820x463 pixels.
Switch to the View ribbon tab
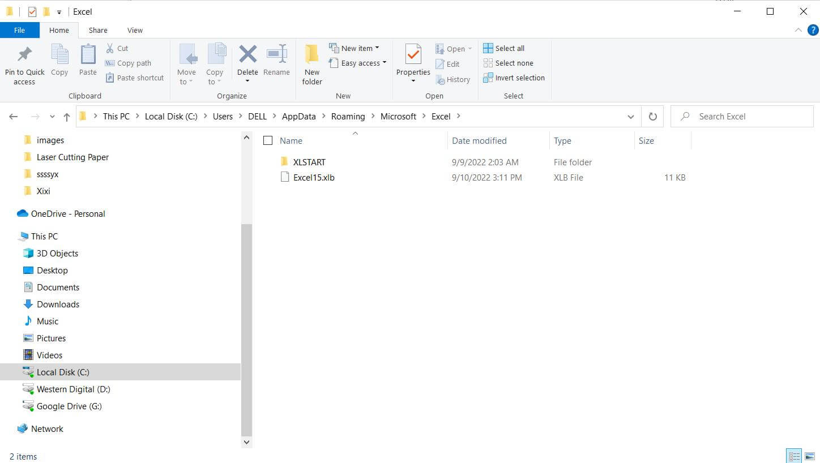tap(135, 30)
